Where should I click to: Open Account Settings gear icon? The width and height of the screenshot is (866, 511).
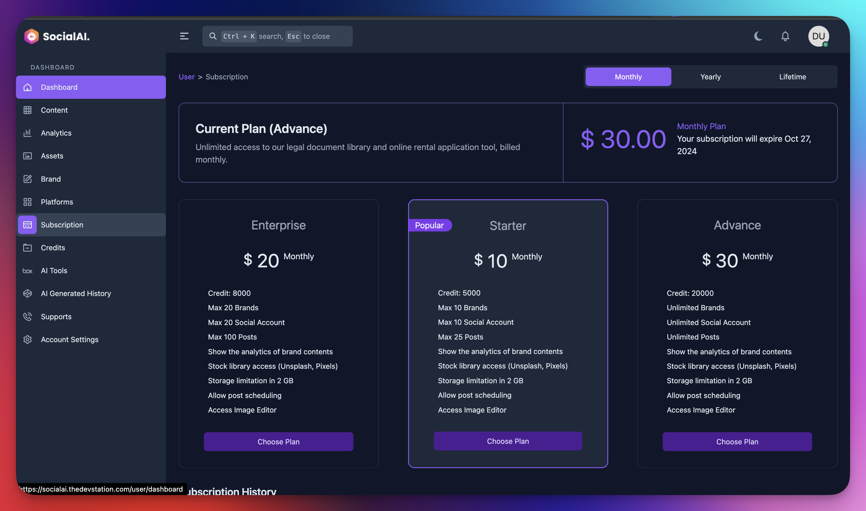point(28,340)
